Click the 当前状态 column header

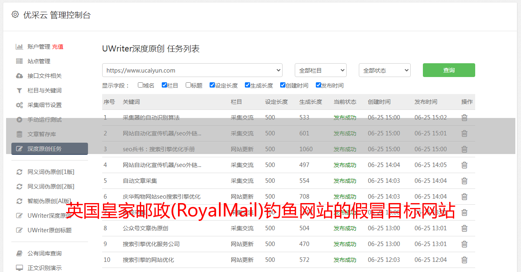(x=345, y=102)
